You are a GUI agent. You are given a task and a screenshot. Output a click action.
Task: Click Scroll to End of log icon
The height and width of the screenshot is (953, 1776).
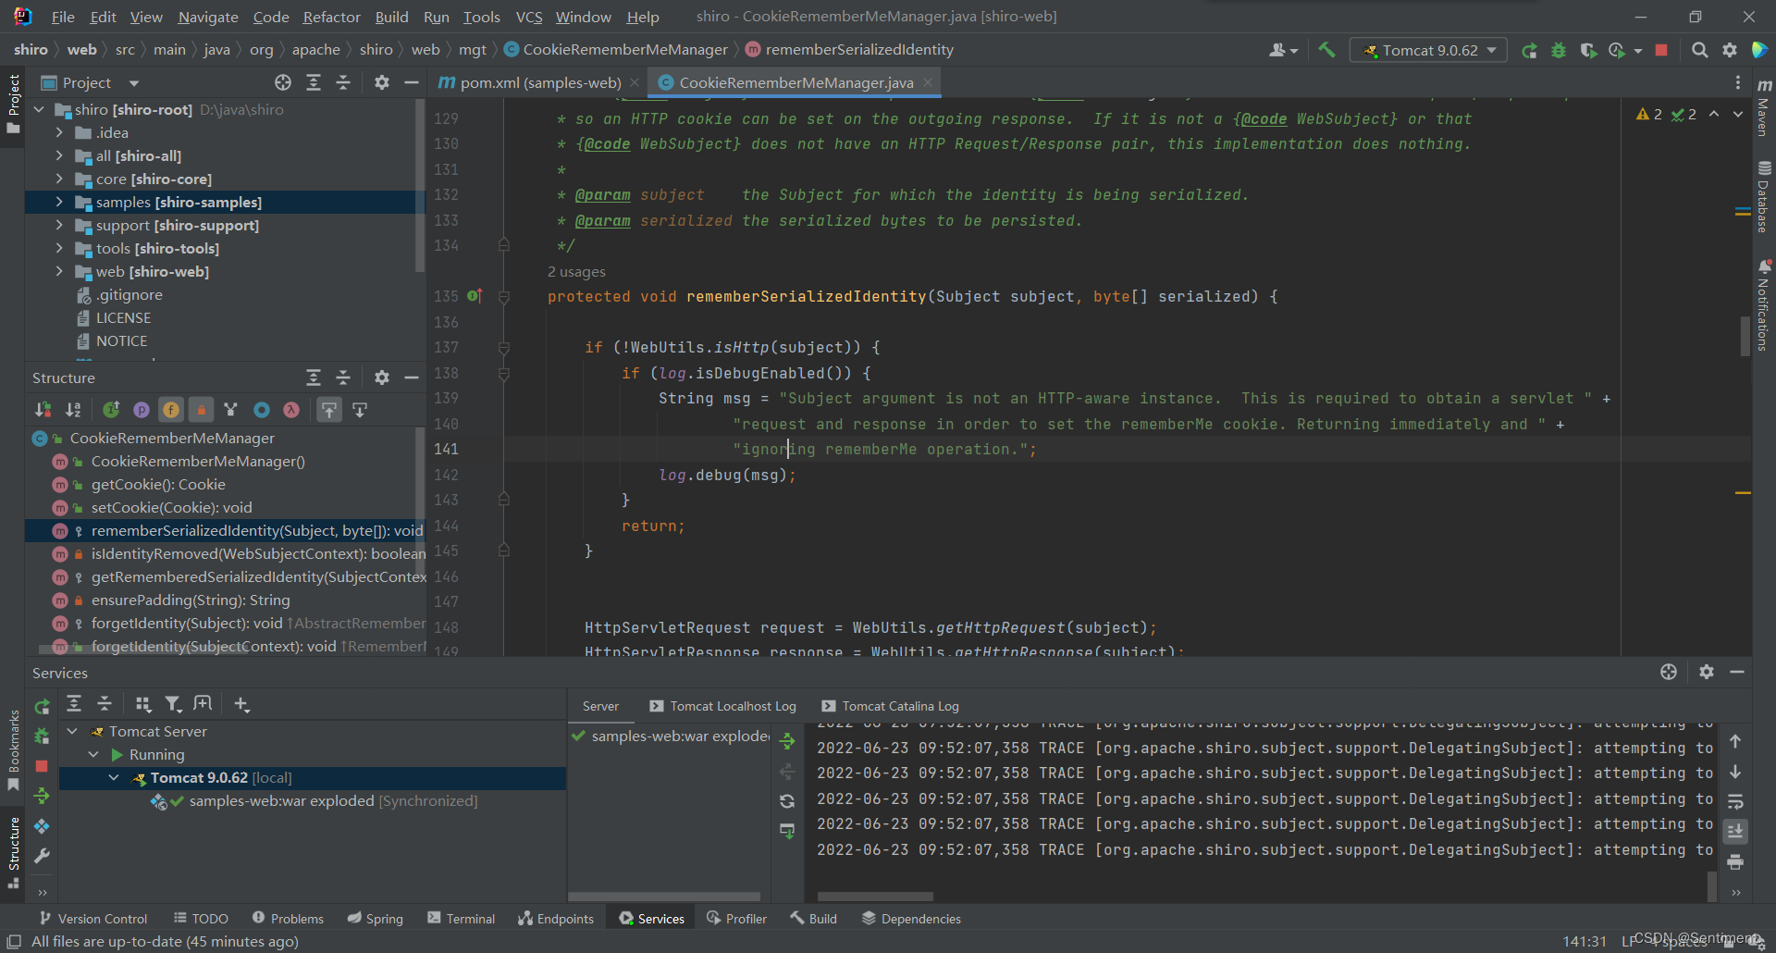click(x=1735, y=831)
